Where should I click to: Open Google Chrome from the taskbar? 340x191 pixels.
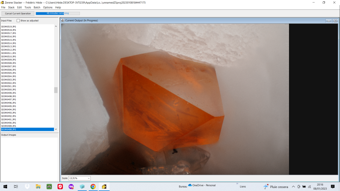pyautogui.click(x=93, y=187)
